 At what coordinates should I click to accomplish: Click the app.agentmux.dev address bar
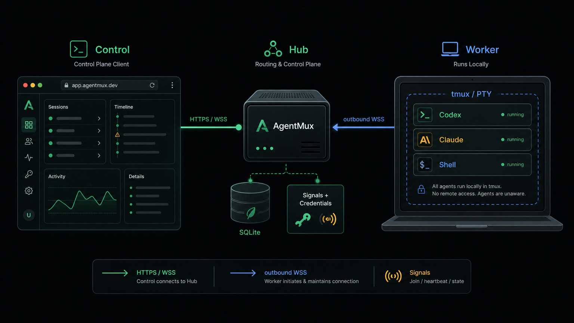[109, 85]
